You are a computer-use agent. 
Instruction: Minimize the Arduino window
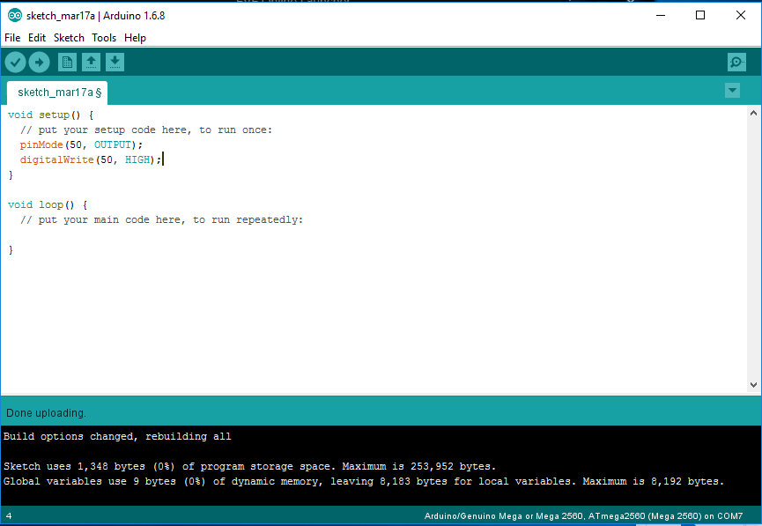[x=661, y=16]
